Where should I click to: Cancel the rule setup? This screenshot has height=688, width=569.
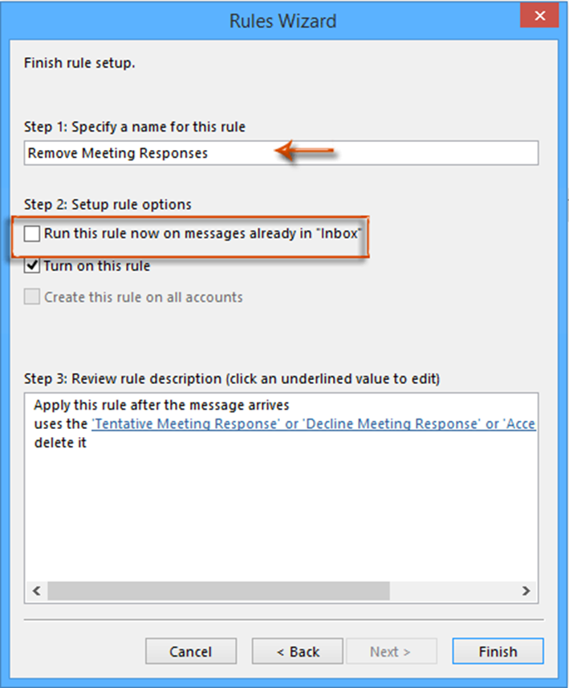191,651
